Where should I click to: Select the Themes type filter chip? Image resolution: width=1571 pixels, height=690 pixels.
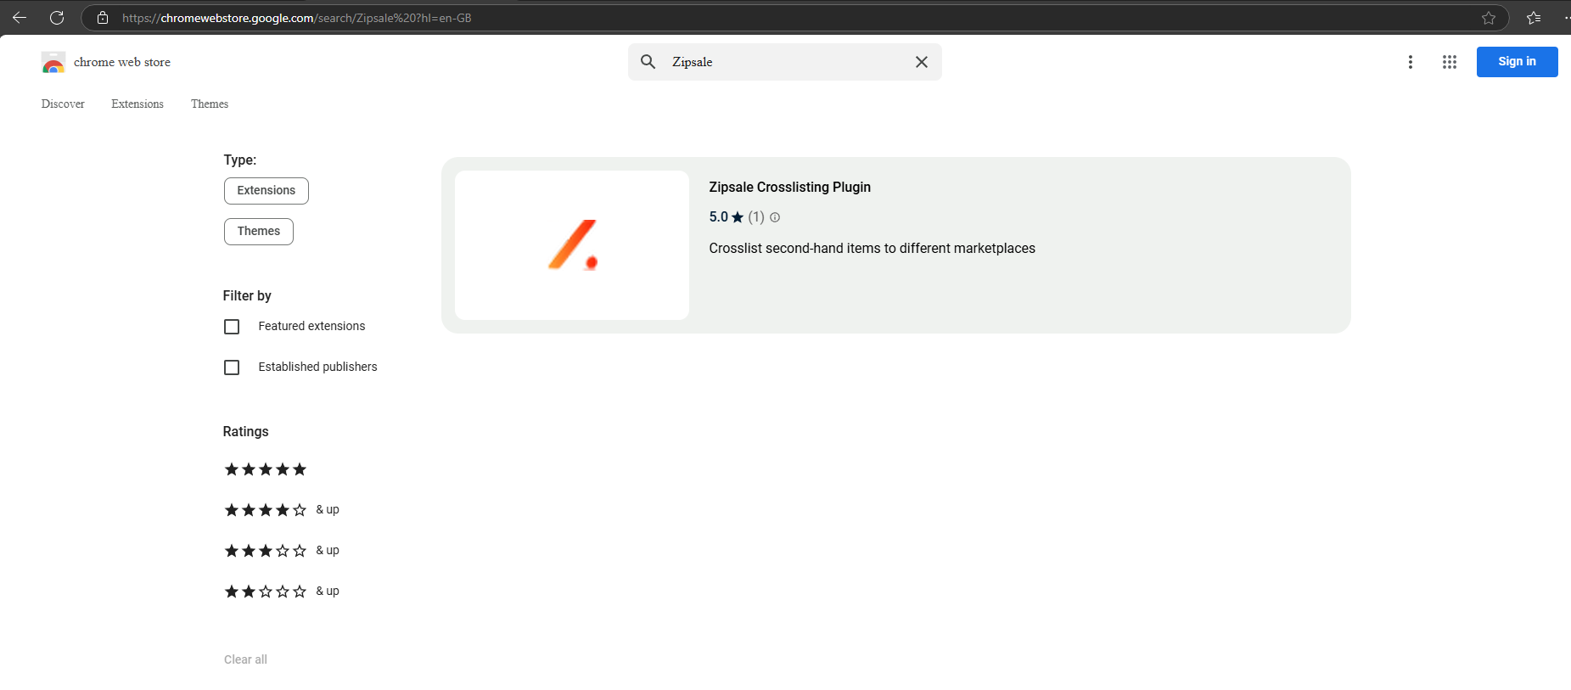click(x=259, y=232)
